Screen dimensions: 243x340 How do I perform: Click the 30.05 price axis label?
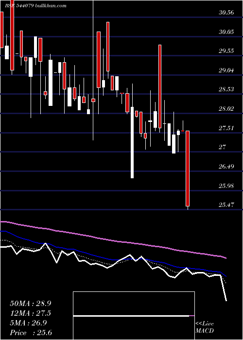coord(226,32)
